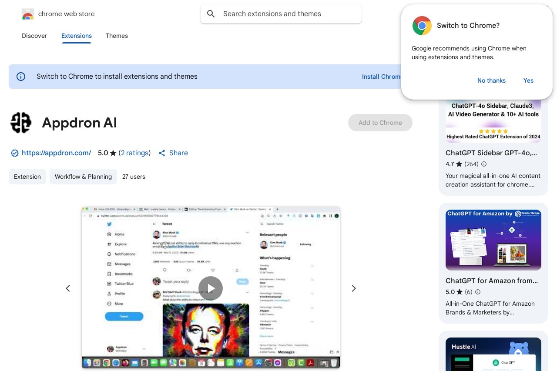Open the Extensions tab
The width and height of the screenshot is (557, 371).
click(77, 36)
